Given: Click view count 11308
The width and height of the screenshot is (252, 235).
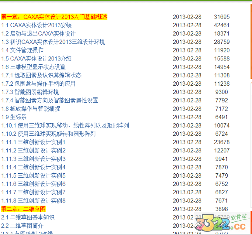Looking at the screenshot, I should [x=222, y=75].
